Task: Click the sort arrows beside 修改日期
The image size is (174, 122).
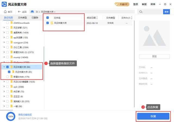Action: pyautogui.click(x=97, y=18)
